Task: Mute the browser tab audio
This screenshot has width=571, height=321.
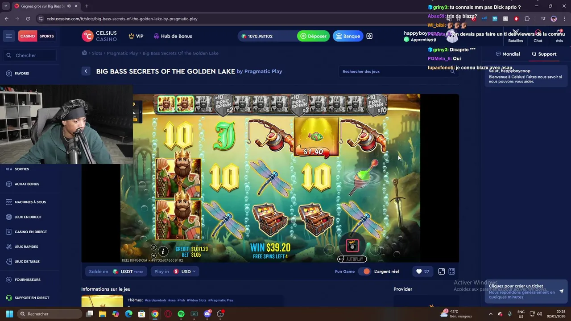Action: (x=69, y=6)
